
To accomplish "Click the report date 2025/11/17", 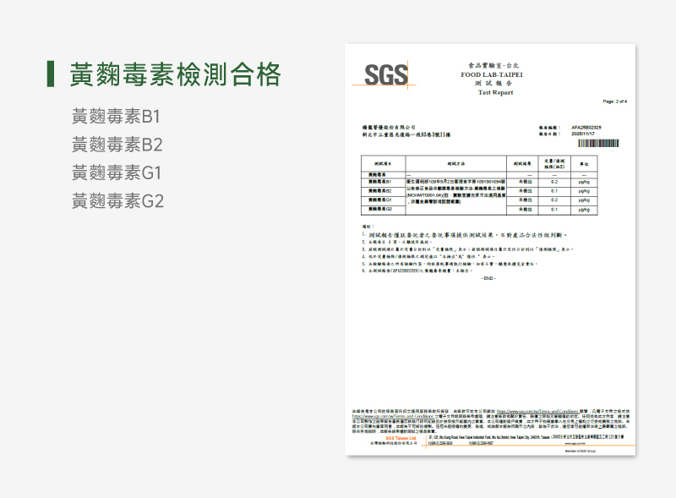I will pos(583,134).
